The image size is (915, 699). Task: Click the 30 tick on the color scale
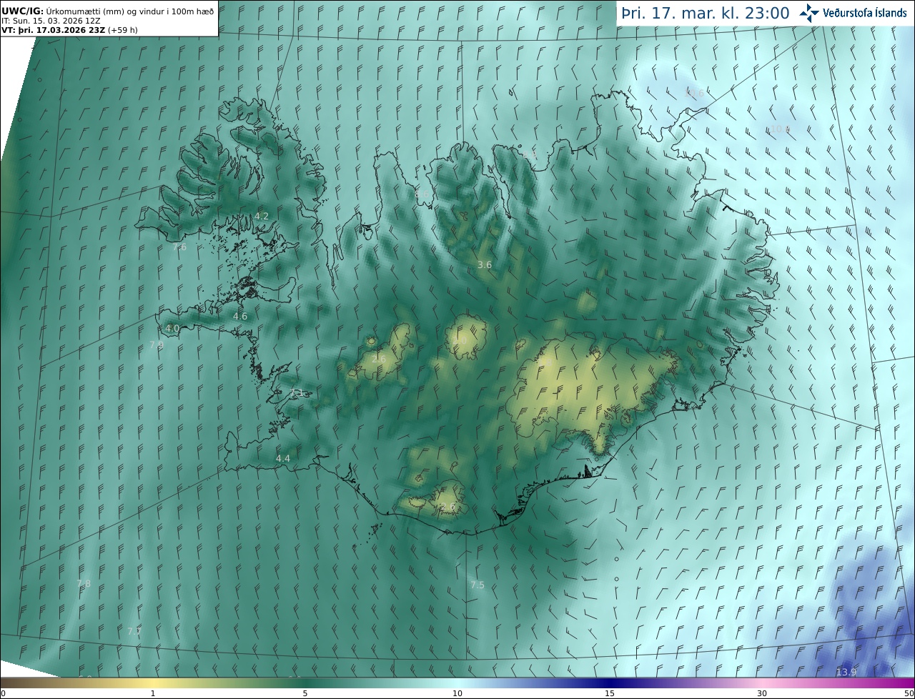coord(762,693)
